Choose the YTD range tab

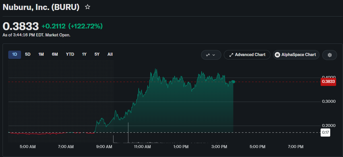point(70,54)
